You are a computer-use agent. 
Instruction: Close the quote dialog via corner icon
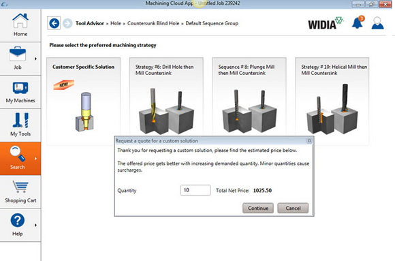309,140
